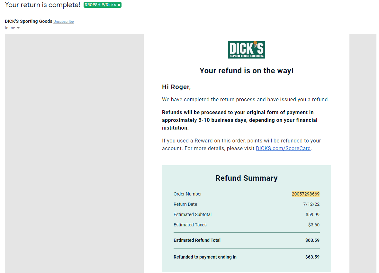
Task: Click the 'Your refund is on the way!' heading
Action: click(x=246, y=71)
